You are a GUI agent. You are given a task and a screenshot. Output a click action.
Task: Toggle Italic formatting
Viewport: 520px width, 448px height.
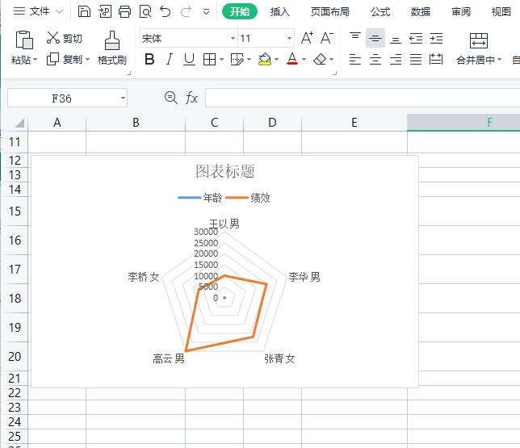pyautogui.click(x=169, y=60)
